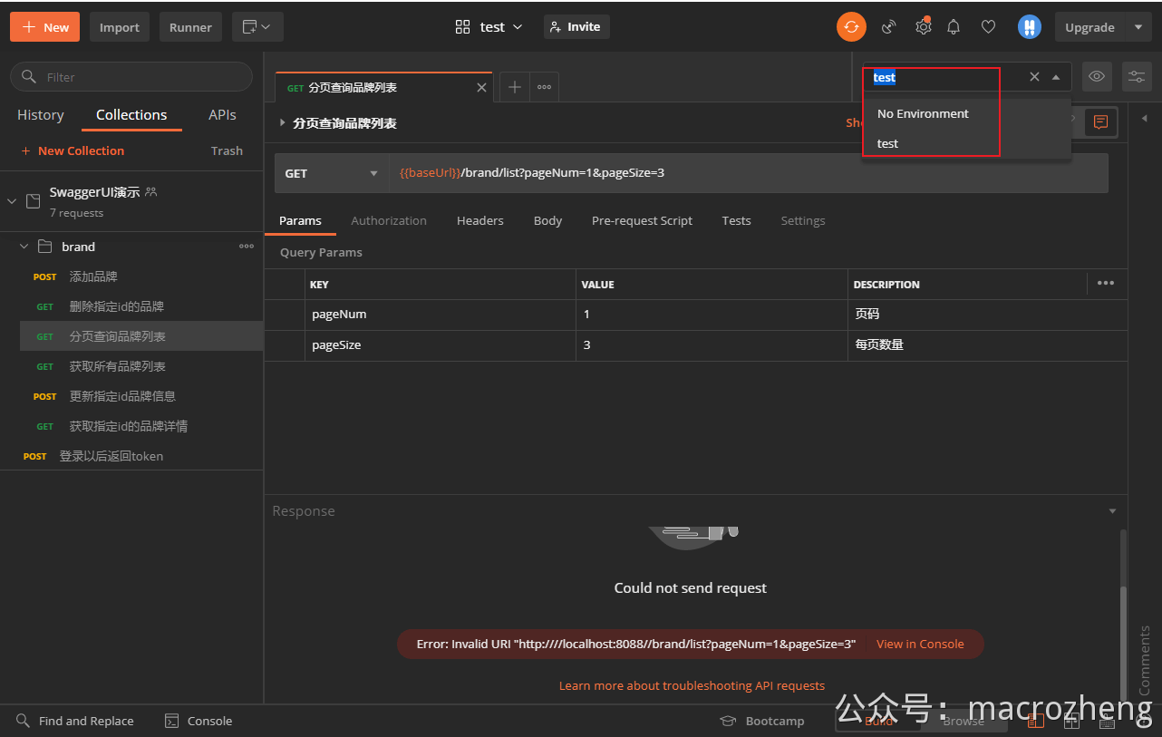Open the Response pane options arrow
The image size is (1162, 737).
point(1113,511)
